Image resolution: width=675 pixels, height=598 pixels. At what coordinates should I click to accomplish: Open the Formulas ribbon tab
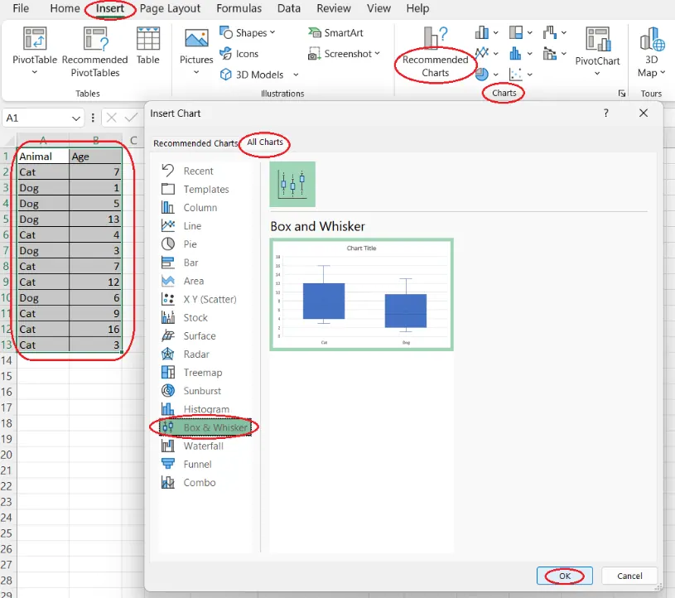(x=239, y=8)
